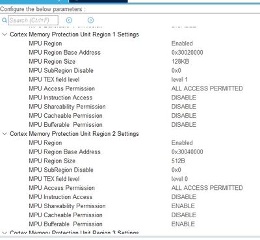
Task: Select Region 1 MPU TEX field level label
Action: (54, 79)
